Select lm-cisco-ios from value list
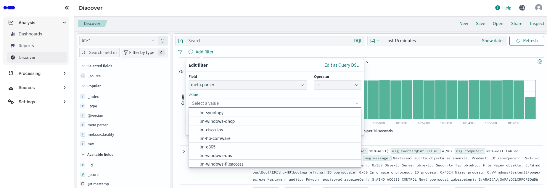This screenshot has height=188, width=547. coord(211,130)
